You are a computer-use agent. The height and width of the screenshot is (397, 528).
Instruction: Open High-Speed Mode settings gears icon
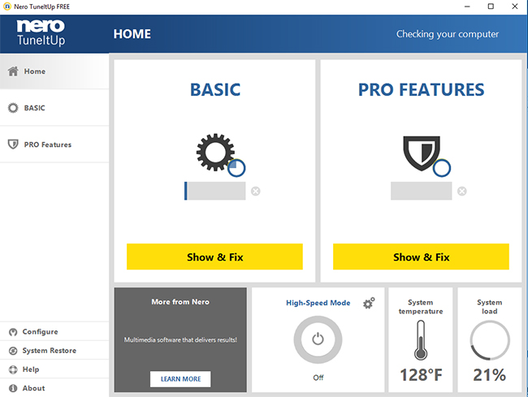(369, 303)
